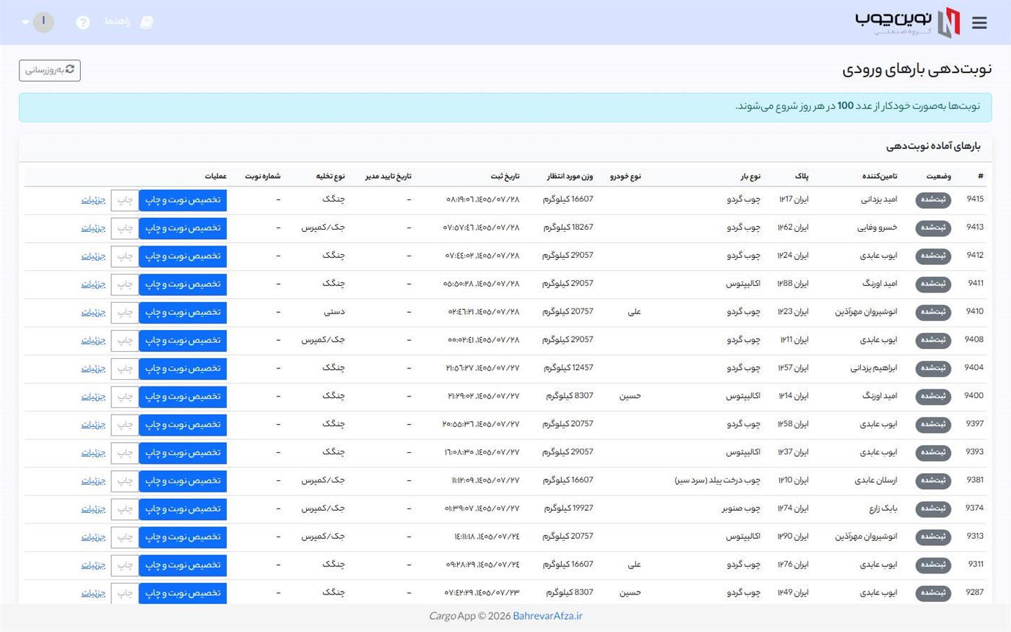Click supplier ارسلان عابدی in row 9381
Image resolution: width=1011 pixels, height=632 pixels.
click(x=876, y=480)
